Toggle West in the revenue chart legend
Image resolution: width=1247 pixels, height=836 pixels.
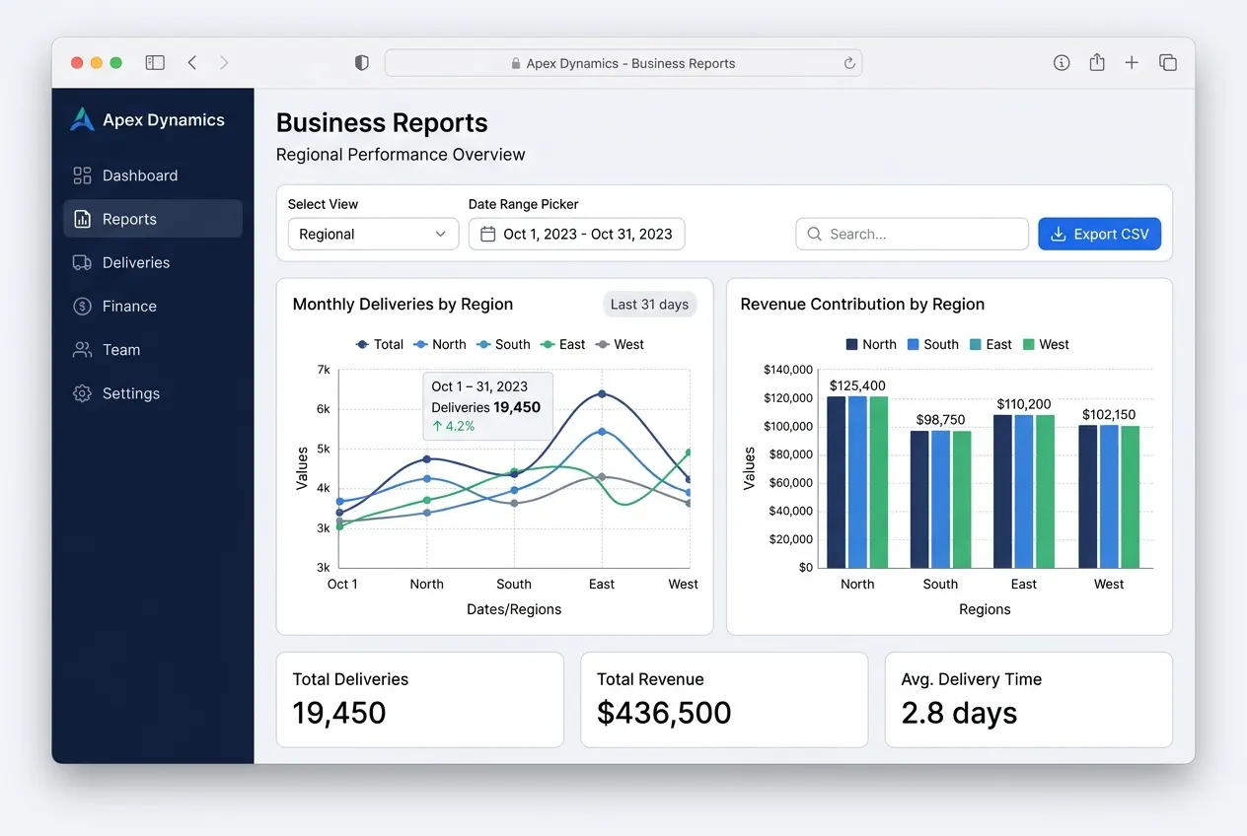tap(1046, 344)
